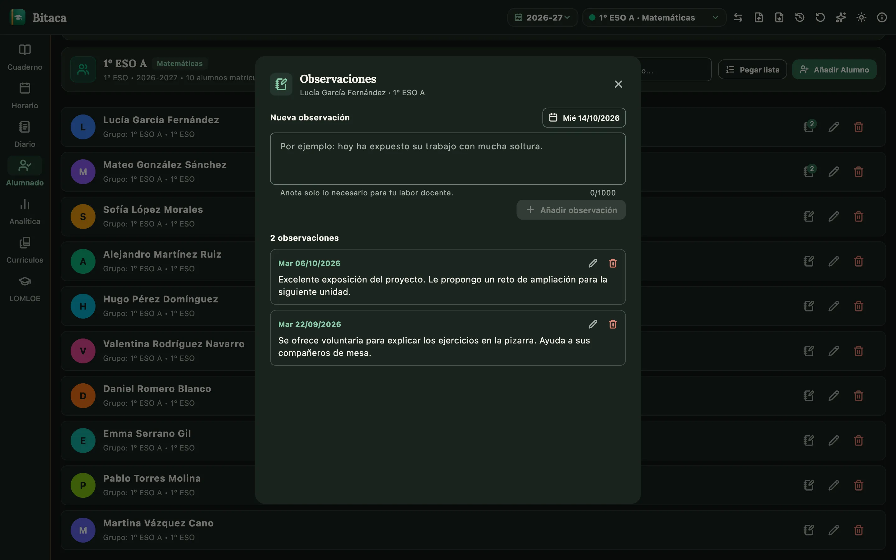Click the undo/reset arrow icon in top bar
This screenshot has width=896, height=560.
820,17
